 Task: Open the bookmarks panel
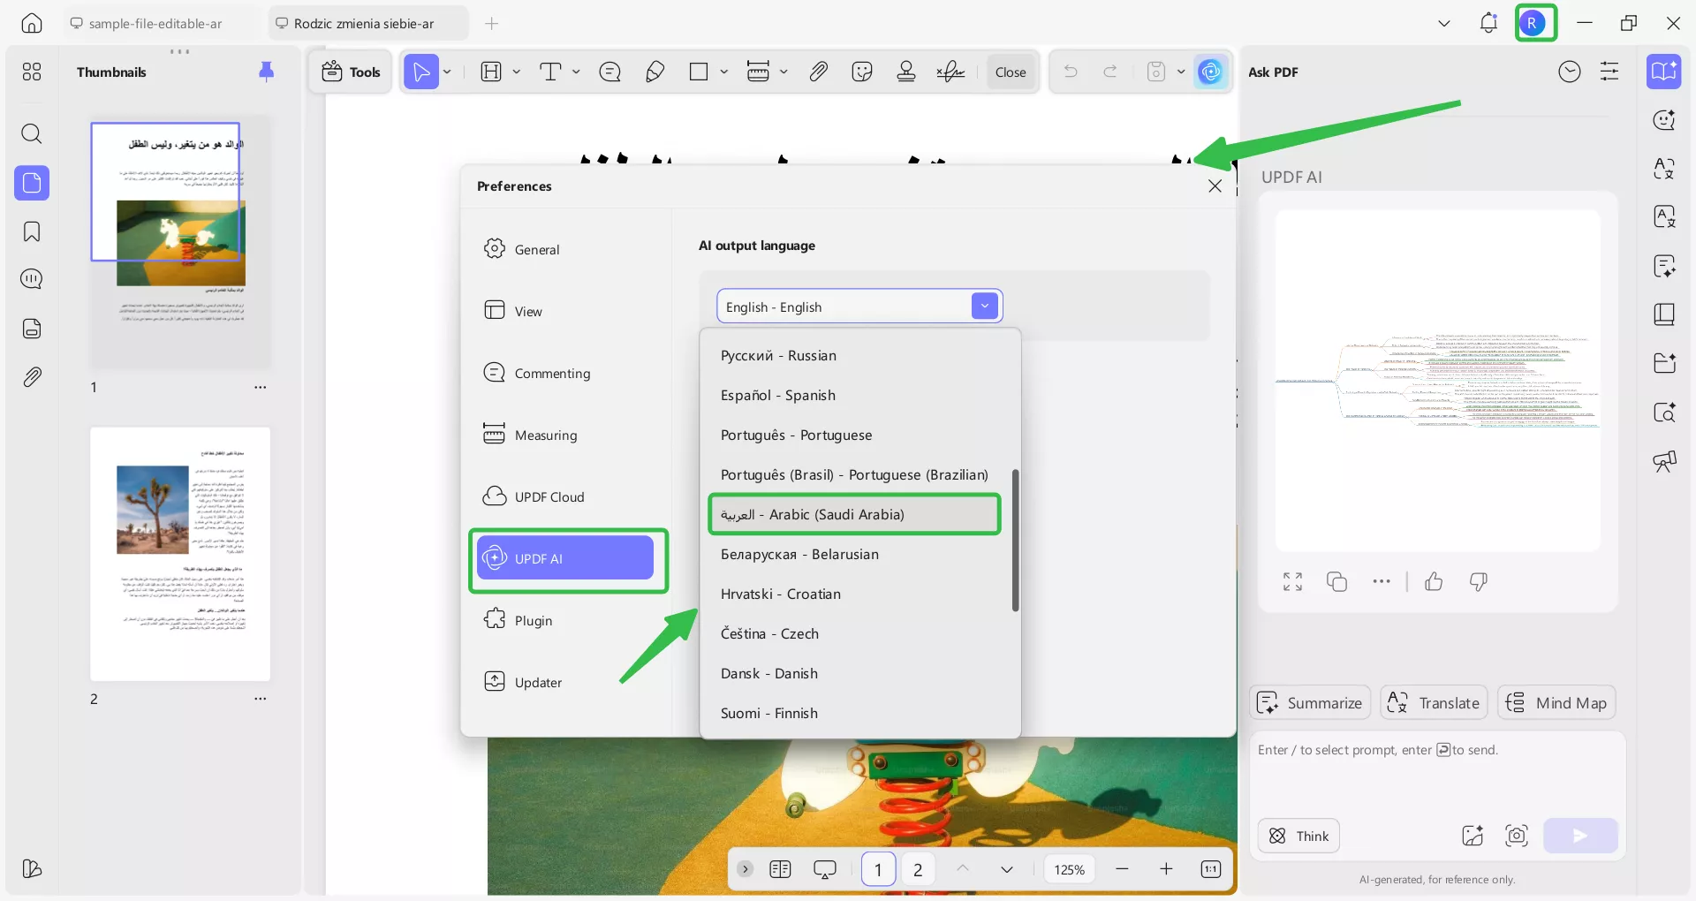tap(32, 231)
